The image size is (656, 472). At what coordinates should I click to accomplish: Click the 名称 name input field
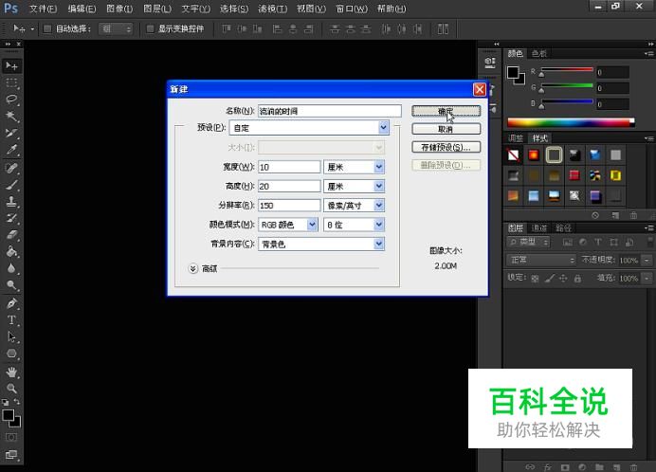pos(330,111)
